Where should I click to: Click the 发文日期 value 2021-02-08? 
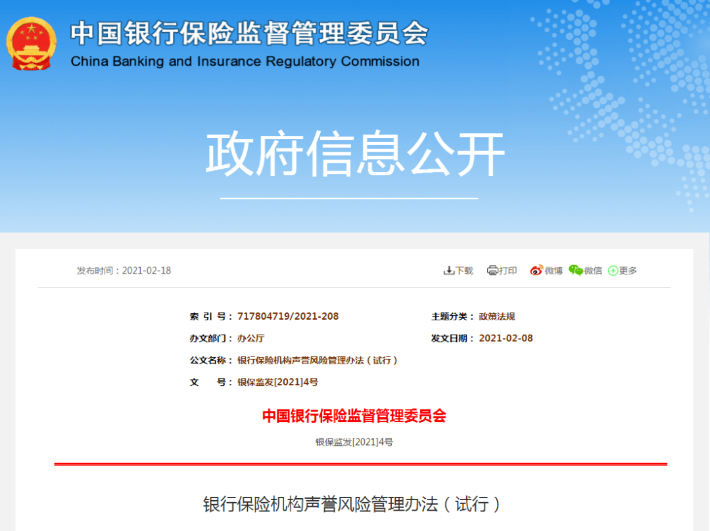pyautogui.click(x=506, y=338)
